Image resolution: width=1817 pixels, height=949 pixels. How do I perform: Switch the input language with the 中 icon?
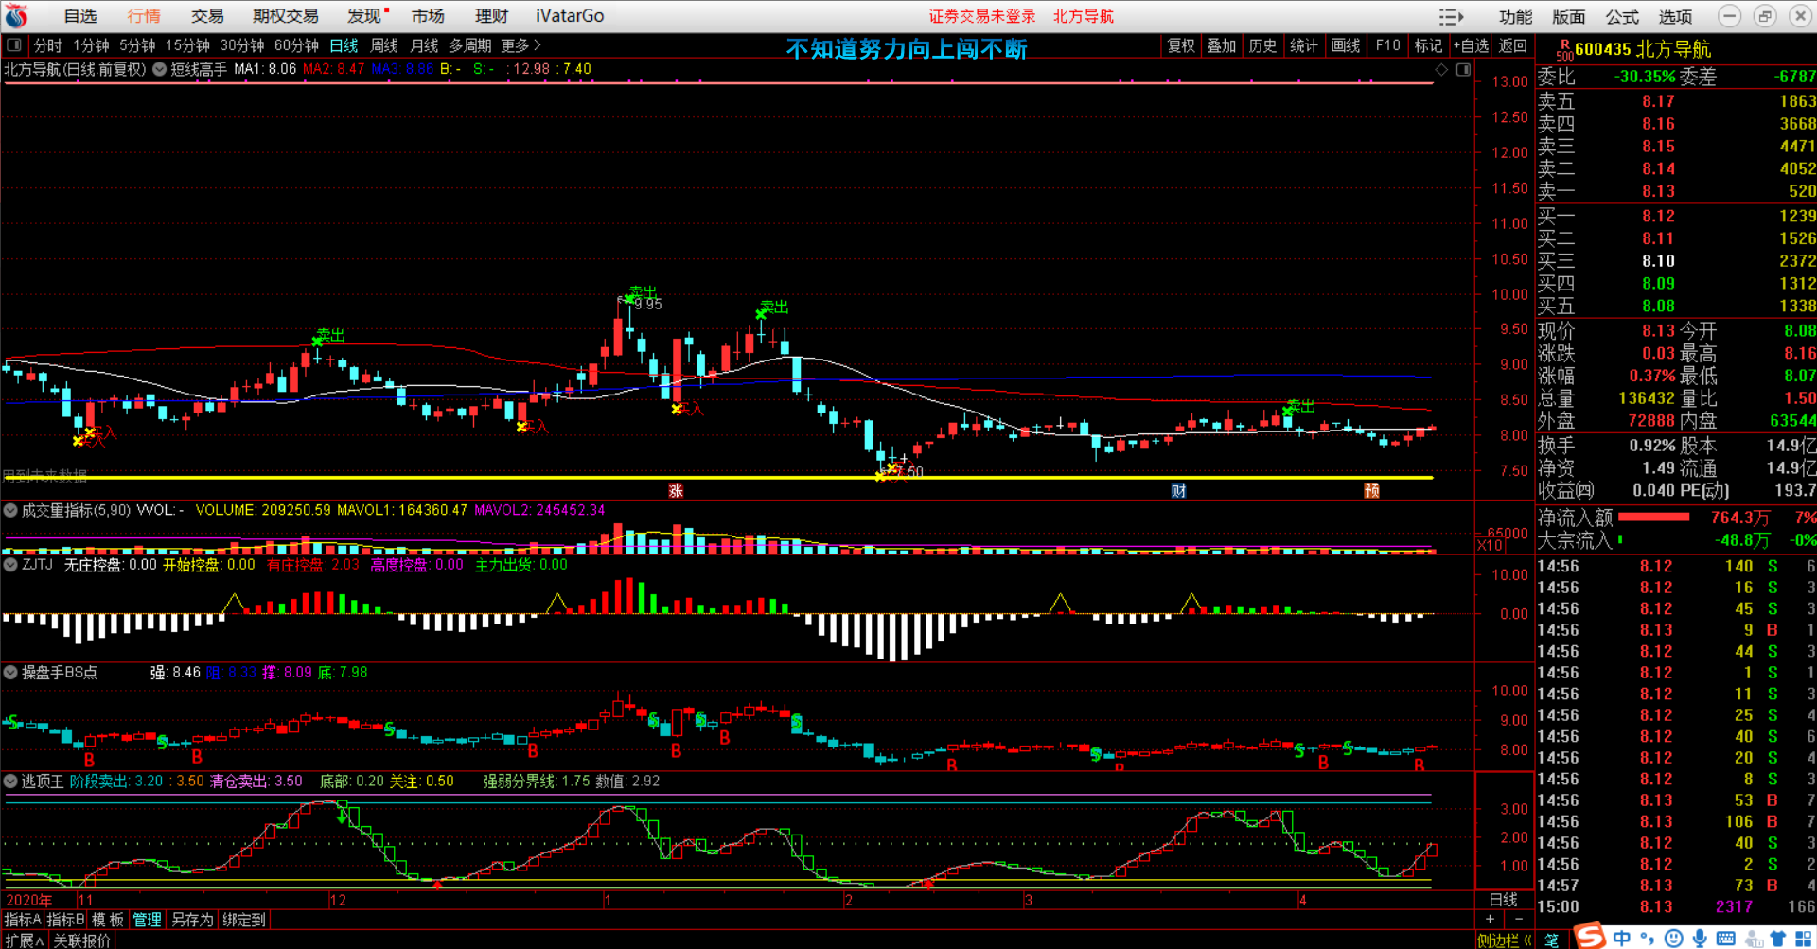pos(1622,938)
